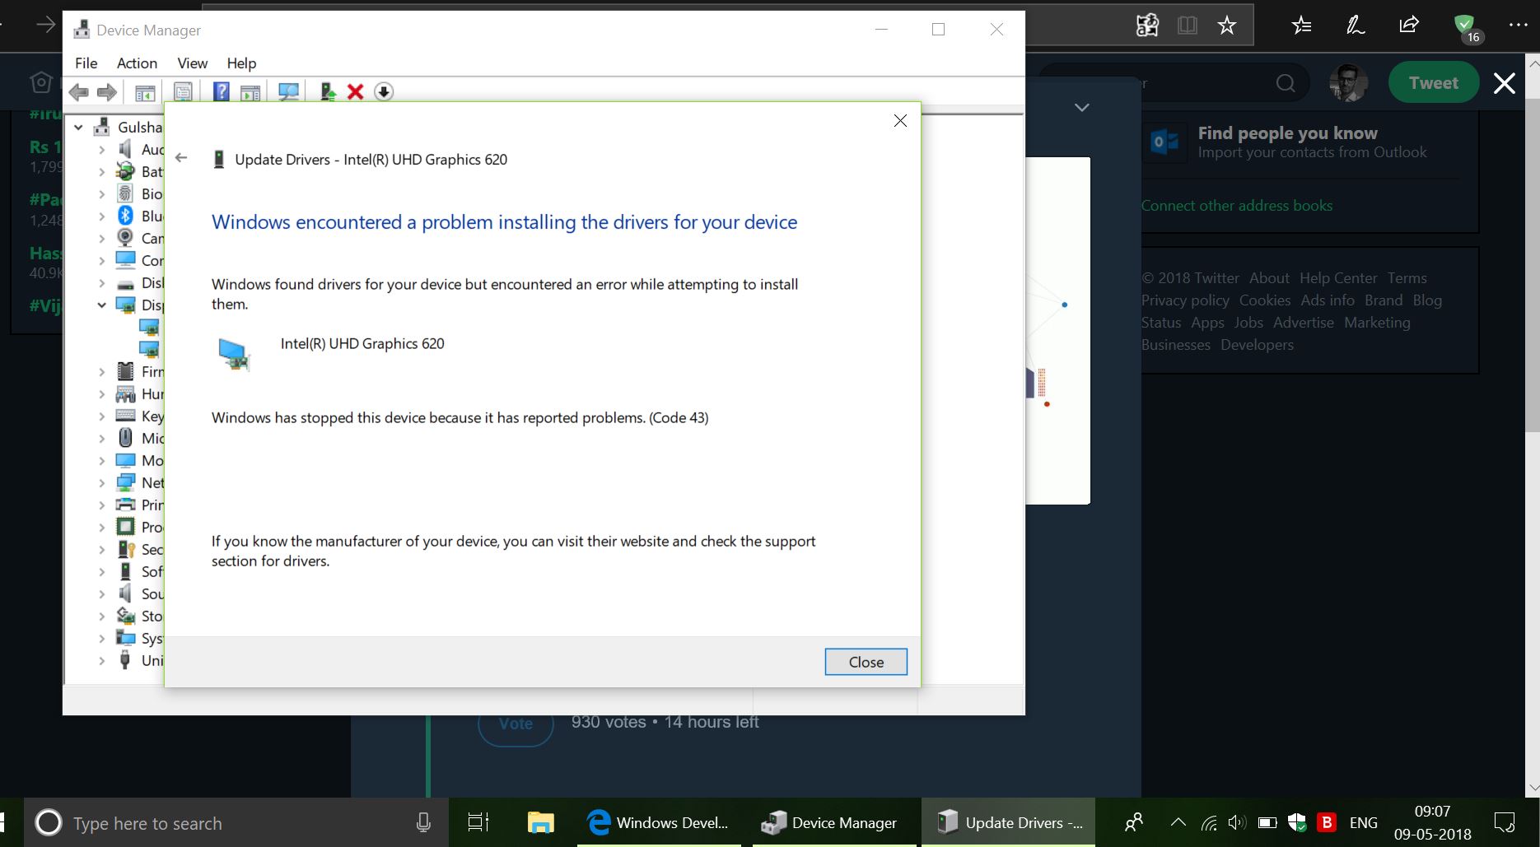The image size is (1540, 847).
Task: Select the camera category icon in device tree
Action: tap(125, 238)
